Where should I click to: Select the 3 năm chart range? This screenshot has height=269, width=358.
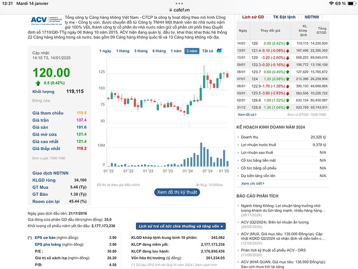[192, 51]
